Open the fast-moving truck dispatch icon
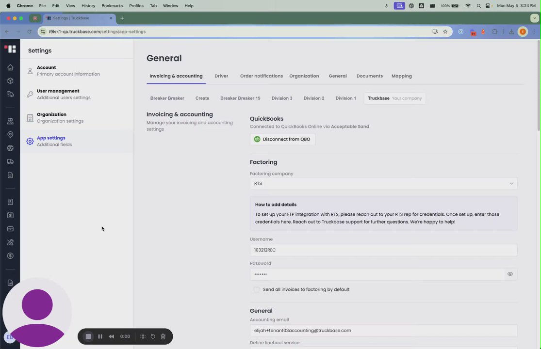 [10, 94]
